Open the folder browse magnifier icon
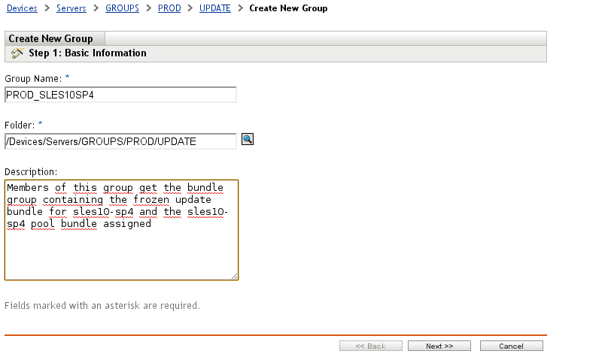614x357 pixels. [x=248, y=139]
